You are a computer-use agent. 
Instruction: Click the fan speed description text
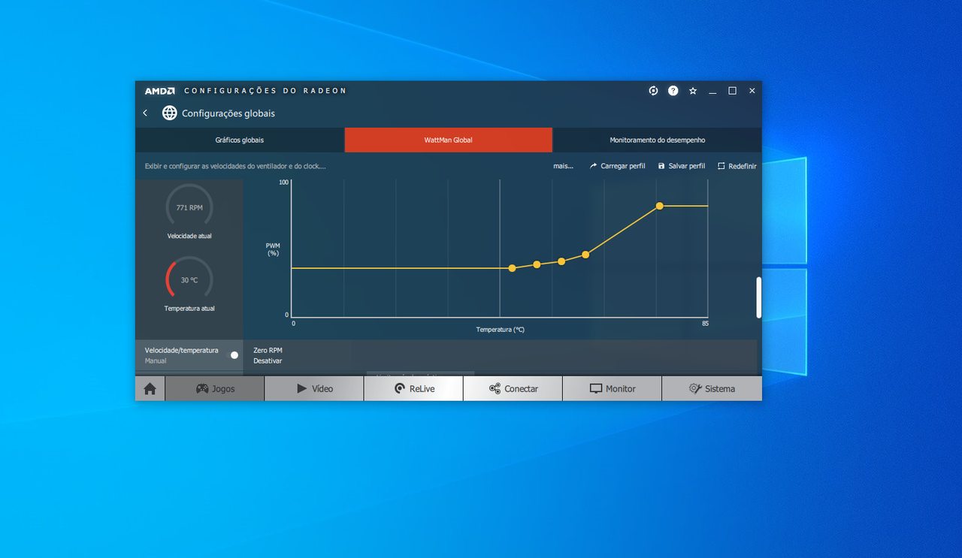pos(235,166)
